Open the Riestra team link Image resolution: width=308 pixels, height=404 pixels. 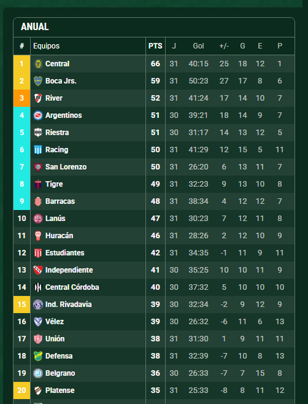point(57,133)
